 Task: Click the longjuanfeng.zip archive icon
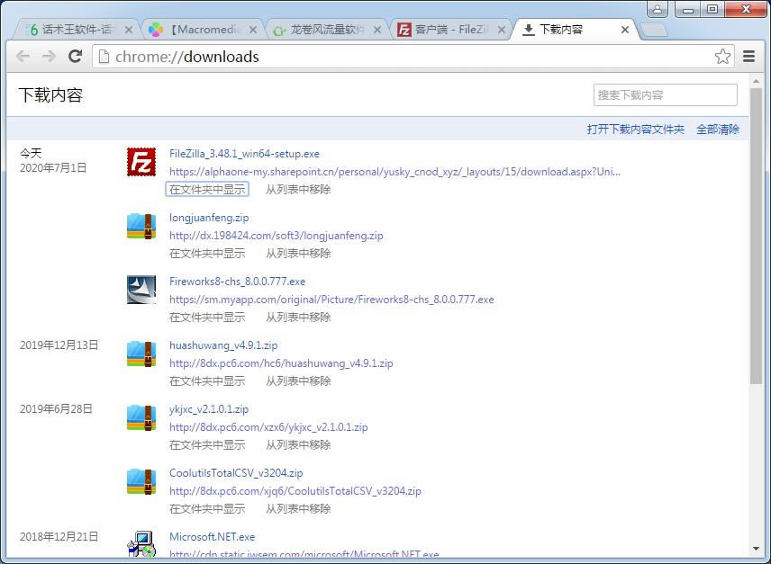coord(141,226)
